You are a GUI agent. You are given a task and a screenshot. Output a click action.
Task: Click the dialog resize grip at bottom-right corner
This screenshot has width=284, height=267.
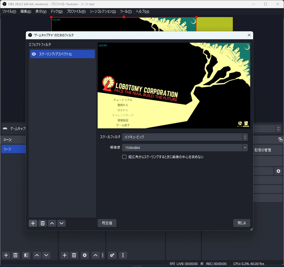[251, 229]
